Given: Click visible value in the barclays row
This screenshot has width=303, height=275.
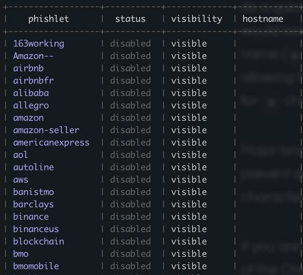Looking at the screenshot, I should tap(189, 204).
